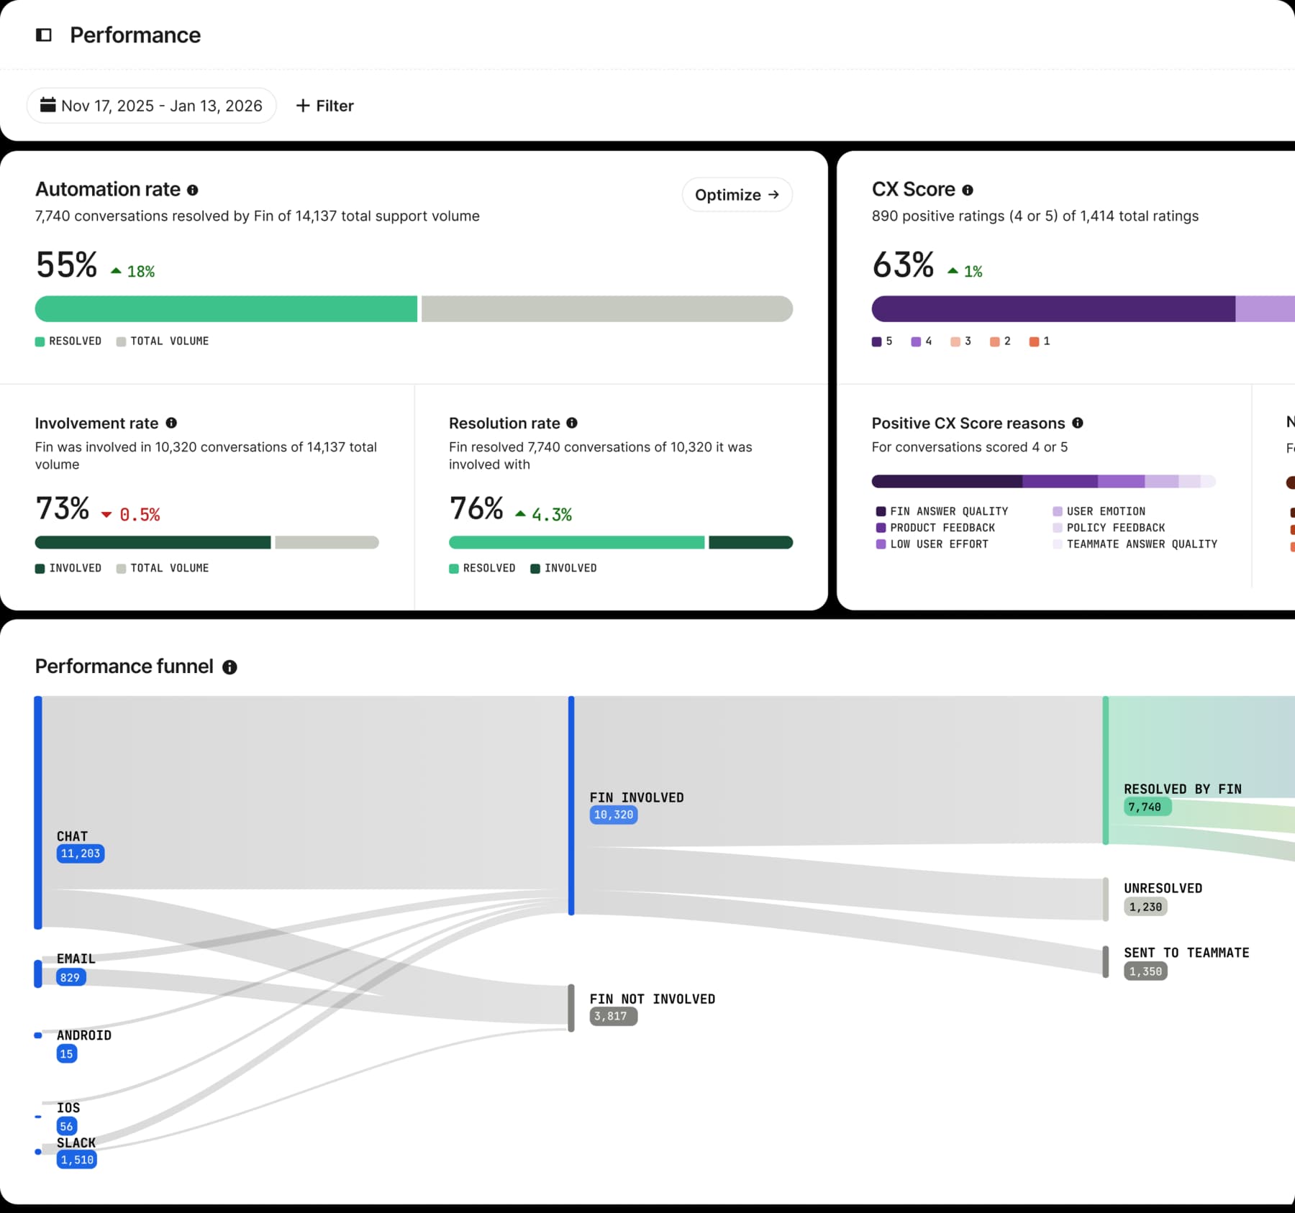1295x1213 pixels.
Task: Click the Involvement rate dark green bar
Action: [153, 542]
